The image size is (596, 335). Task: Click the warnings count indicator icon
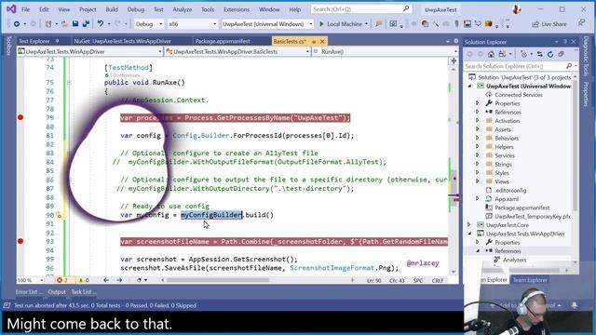(x=81, y=280)
